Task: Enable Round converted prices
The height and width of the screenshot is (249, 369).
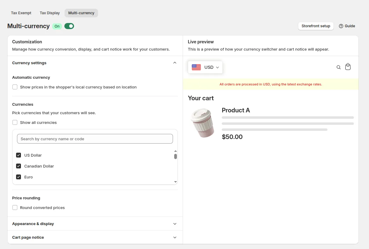Action: point(15,207)
